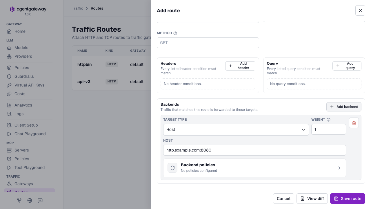The height and width of the screenshot is (209, 371).
Task: Click the topology icon in sidebar footer
Action: point(19,200)
